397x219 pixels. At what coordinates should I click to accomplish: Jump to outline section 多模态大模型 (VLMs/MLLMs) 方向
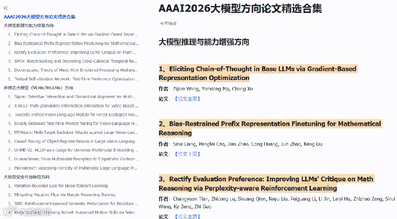pos(38,88)
